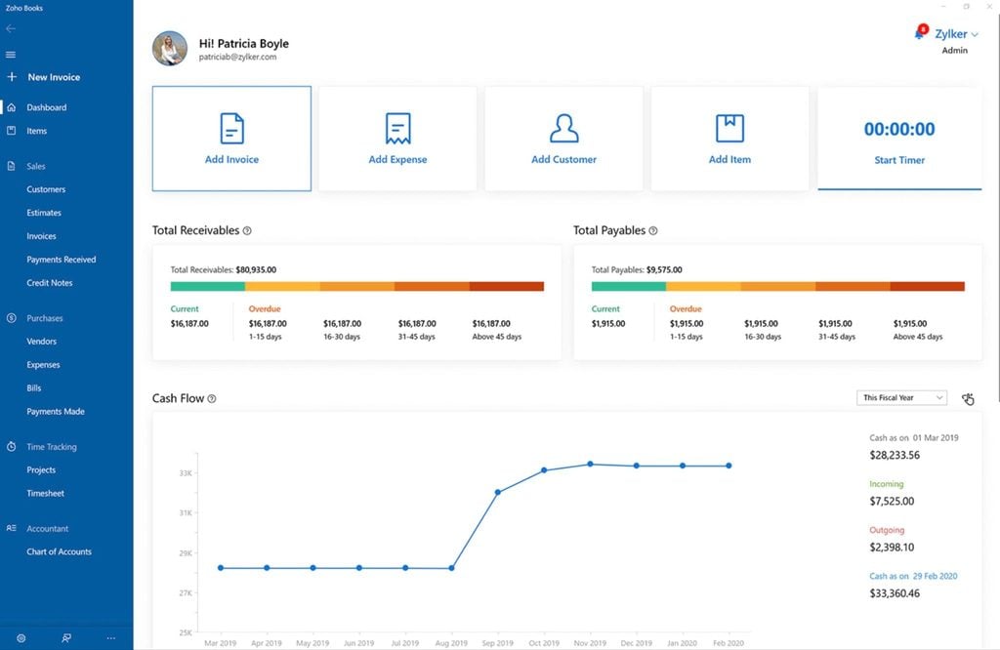Click the Total Receivables help icon
The image size is (1000, 650).
click(x=247, y=230)
